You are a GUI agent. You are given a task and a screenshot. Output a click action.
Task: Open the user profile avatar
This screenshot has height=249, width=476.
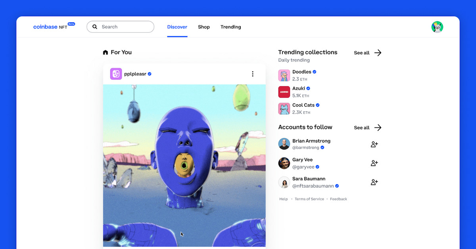tap(437, 27)
